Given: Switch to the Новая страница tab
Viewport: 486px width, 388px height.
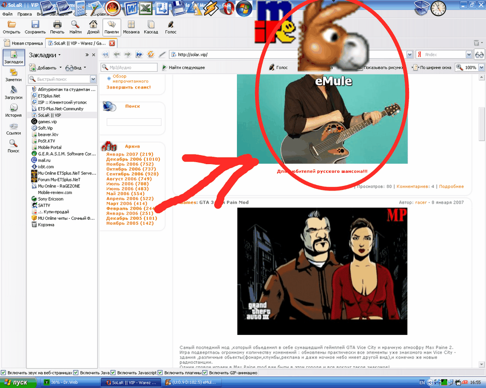Looking at the screenshot, I should pos(24,43).
